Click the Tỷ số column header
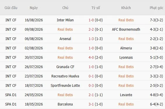This screenshot has height=109, width=165. (96, 8)
